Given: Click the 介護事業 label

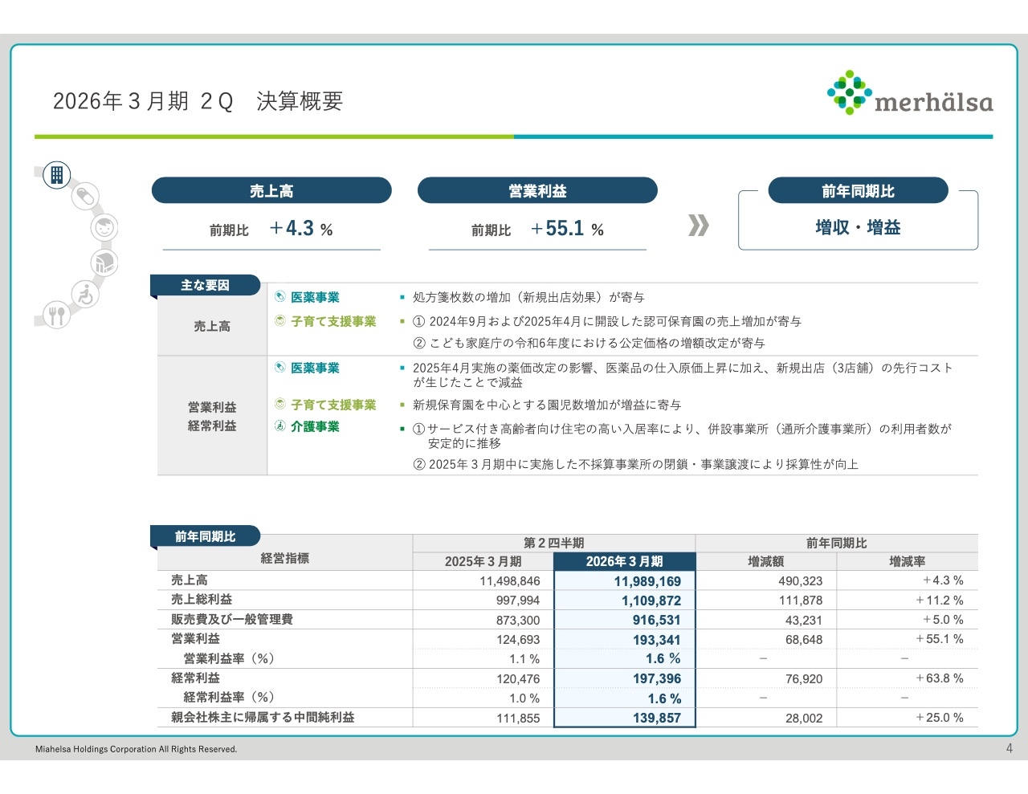Looking at the screenshot, I should click(315, 426).
